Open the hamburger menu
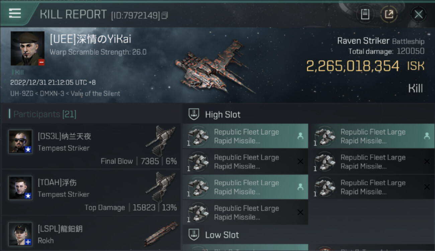 pos(15,13)
